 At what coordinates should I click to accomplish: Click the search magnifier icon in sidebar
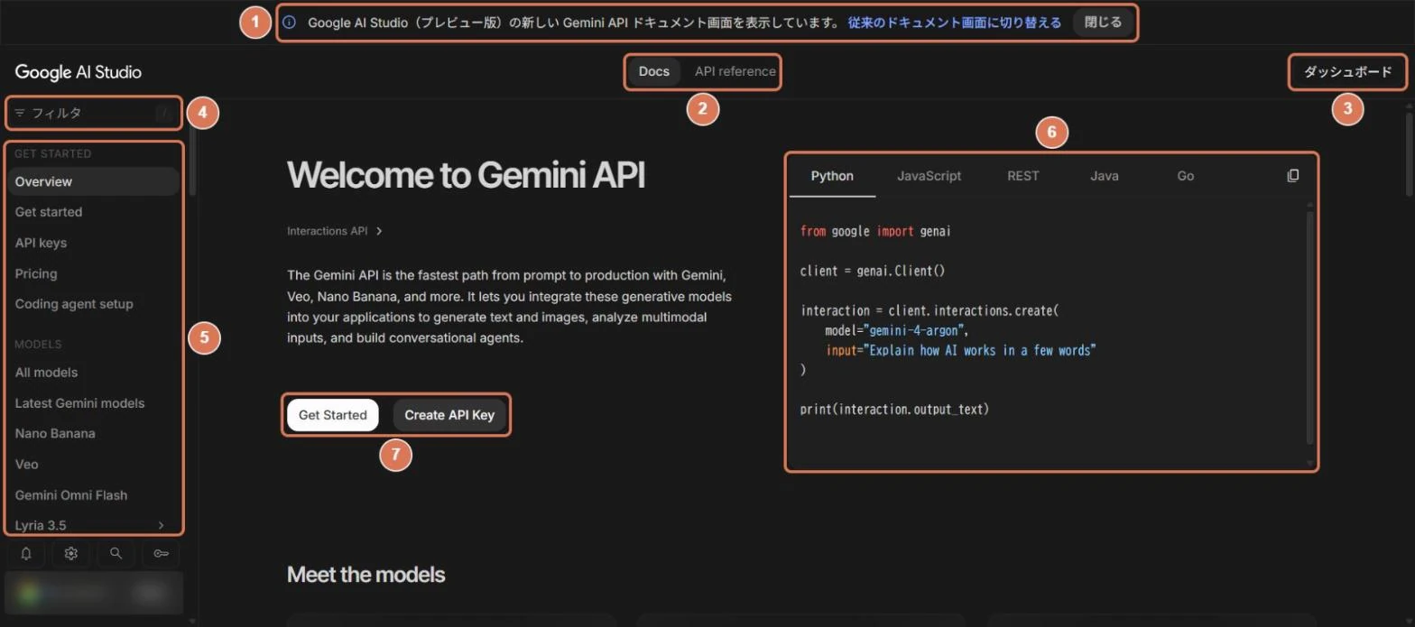(116, 554)
